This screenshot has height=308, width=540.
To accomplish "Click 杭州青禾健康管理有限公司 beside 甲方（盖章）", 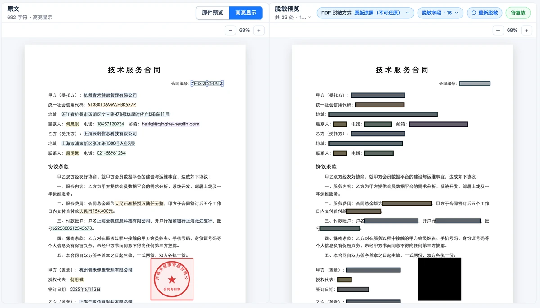I will tap(106, 270).
